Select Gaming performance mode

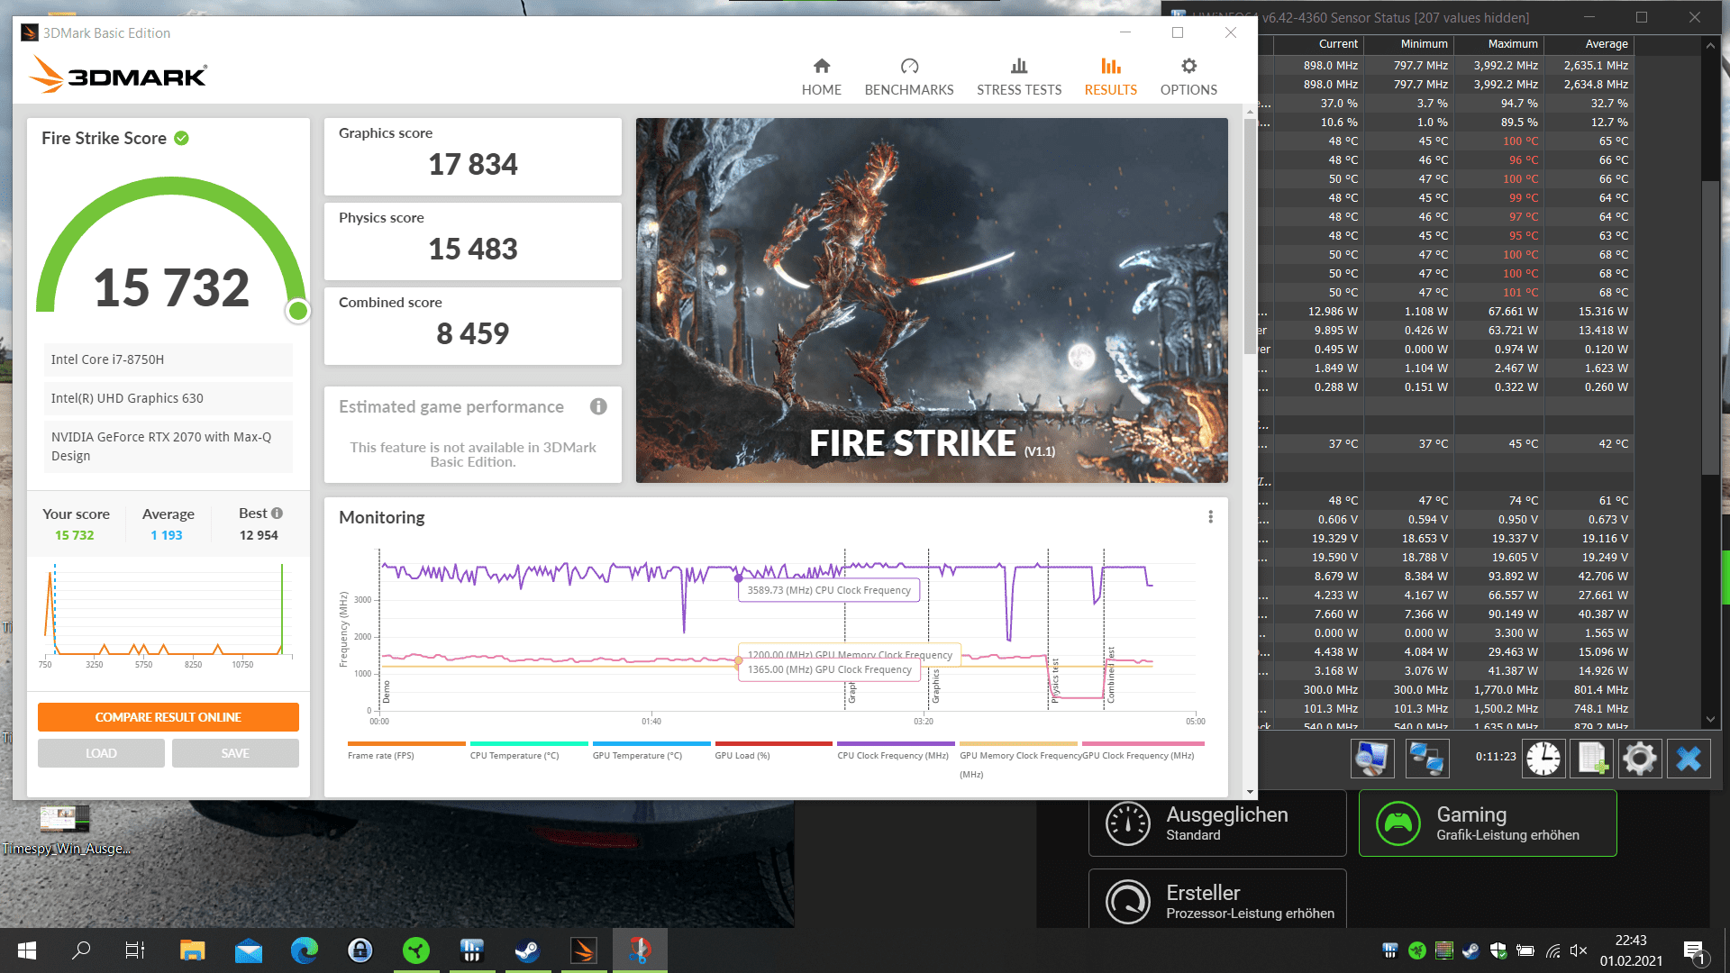tap(1488, 823)
